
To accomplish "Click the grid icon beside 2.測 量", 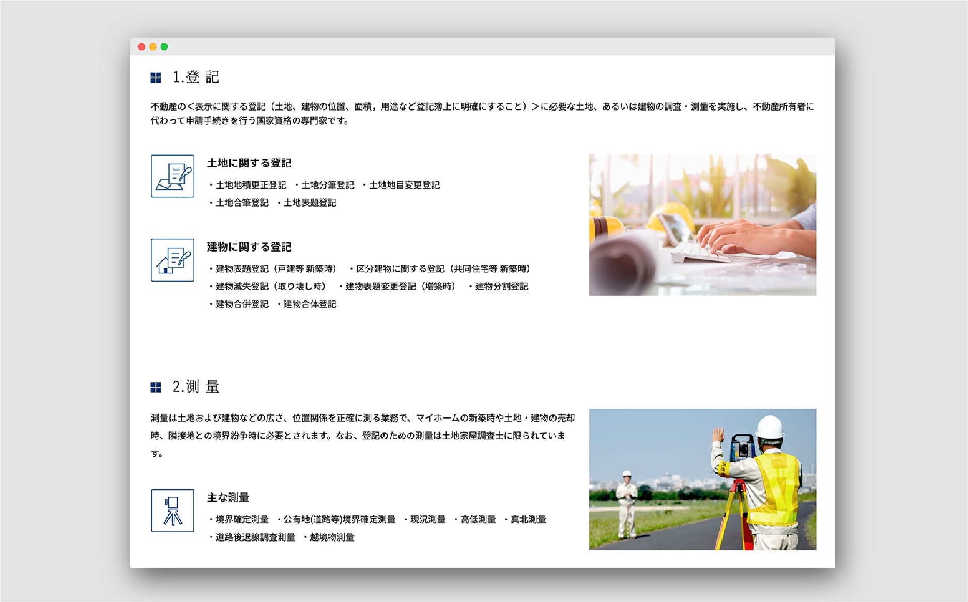I will click(x=156, y=388).
